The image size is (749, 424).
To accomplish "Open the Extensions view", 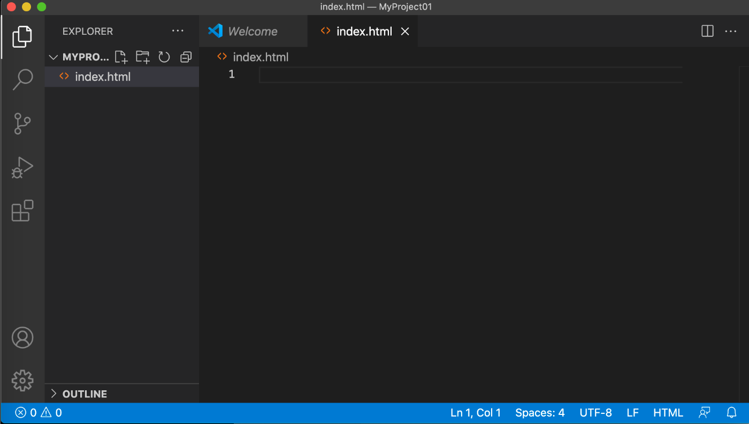I will point(22,211).
